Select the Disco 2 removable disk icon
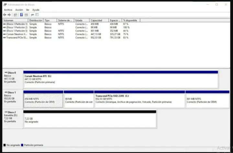The width and height of the screenshot is (233, 153). tap(6, 112)
